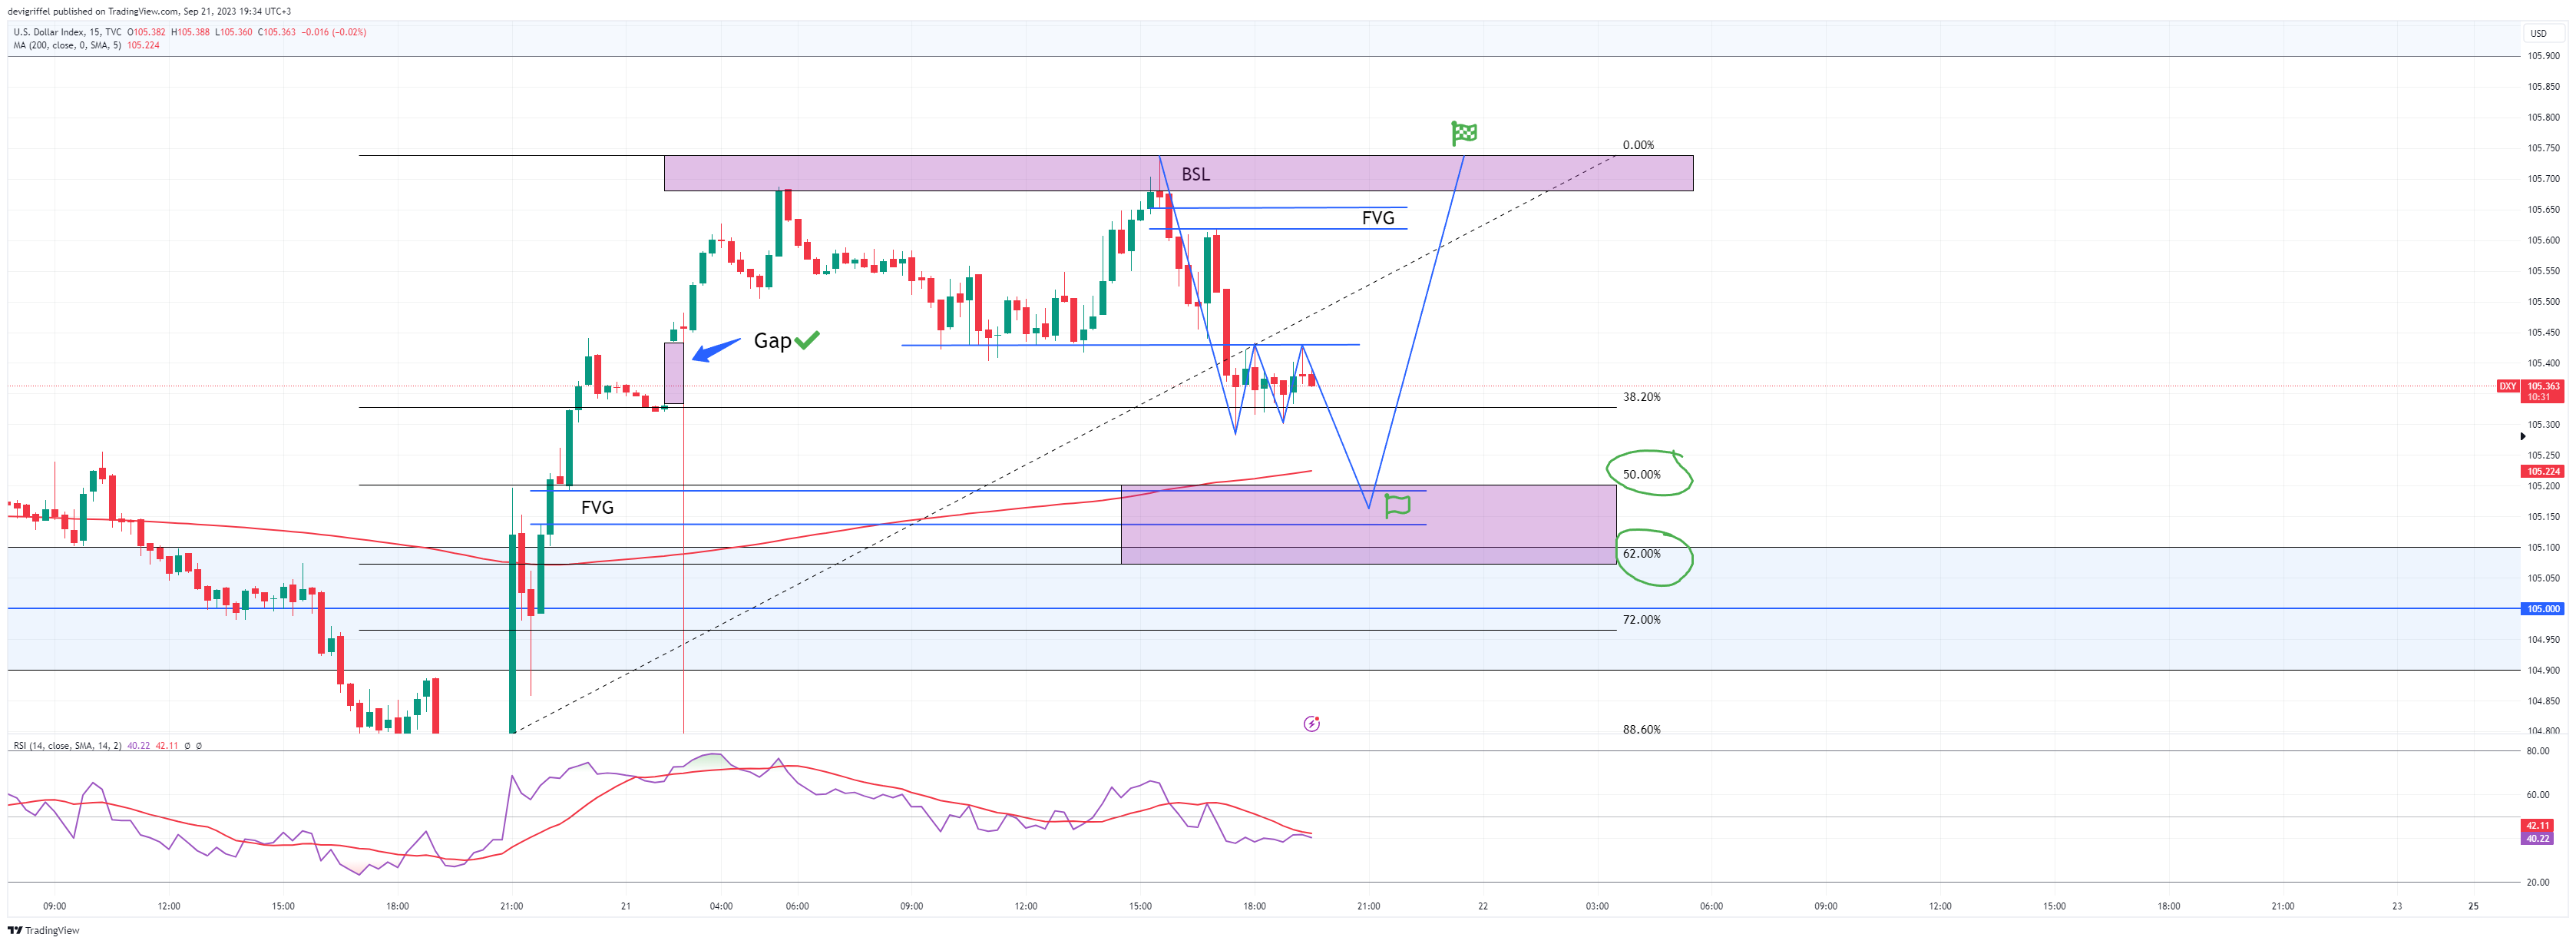The height and width of the screenshot is (944, 2576).
Task: Click the 0.00% Fibonacci level label
Action: [x=1638, y=145]
